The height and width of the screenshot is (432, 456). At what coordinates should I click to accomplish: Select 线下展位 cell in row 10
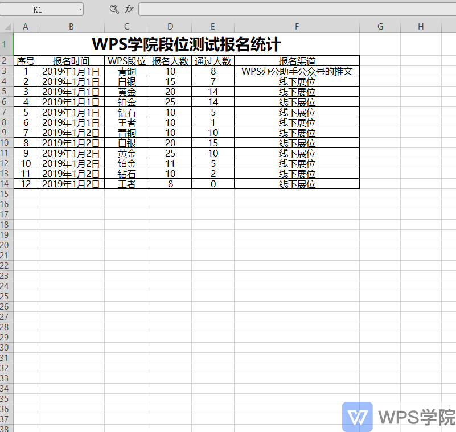[x=297, y=143]
